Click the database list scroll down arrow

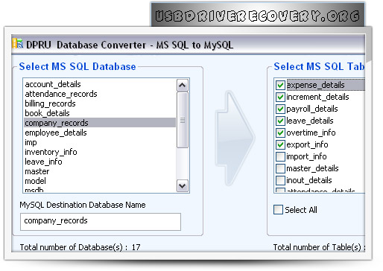[x=183, y=186]
